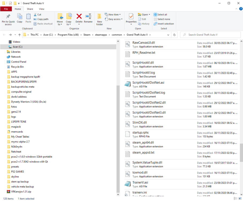Open Properties for the selection
Screen dimensions: 243x201
tap(131, 19)
